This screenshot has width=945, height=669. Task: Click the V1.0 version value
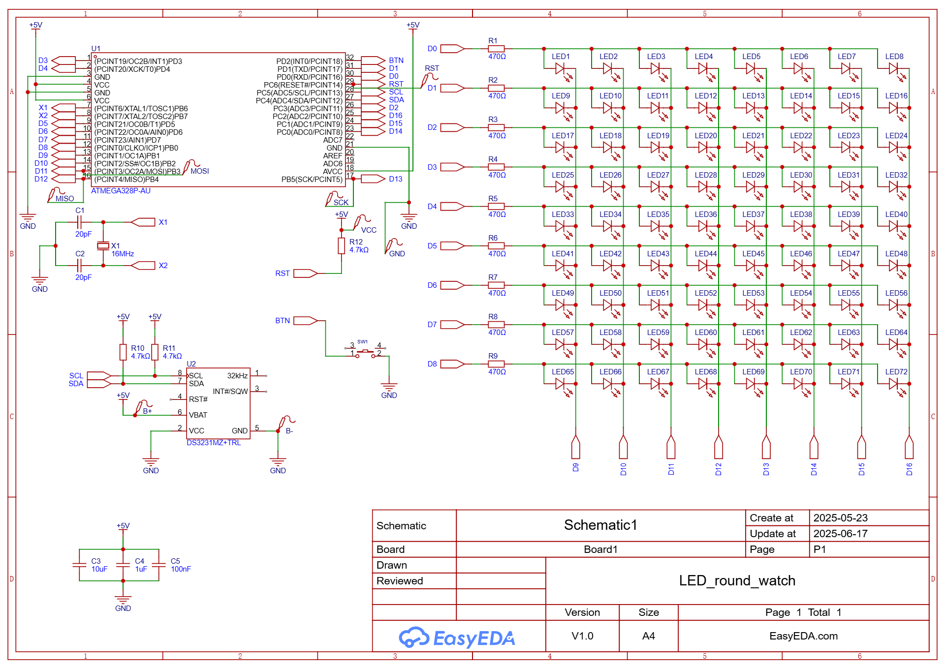click(x=582, y=636)
